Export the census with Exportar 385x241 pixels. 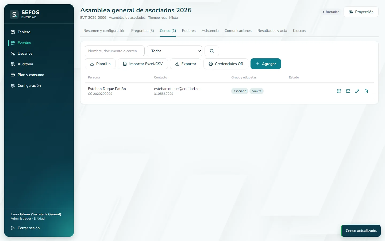[186, 64]
